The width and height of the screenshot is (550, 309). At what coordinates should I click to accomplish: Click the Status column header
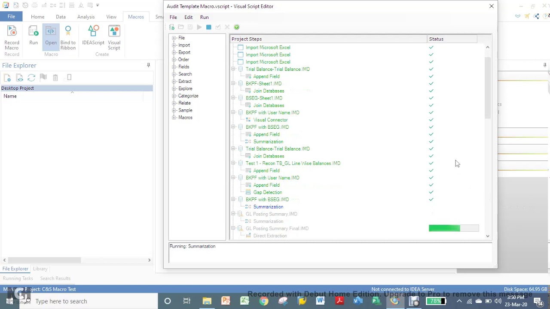(x=452, y=39)
